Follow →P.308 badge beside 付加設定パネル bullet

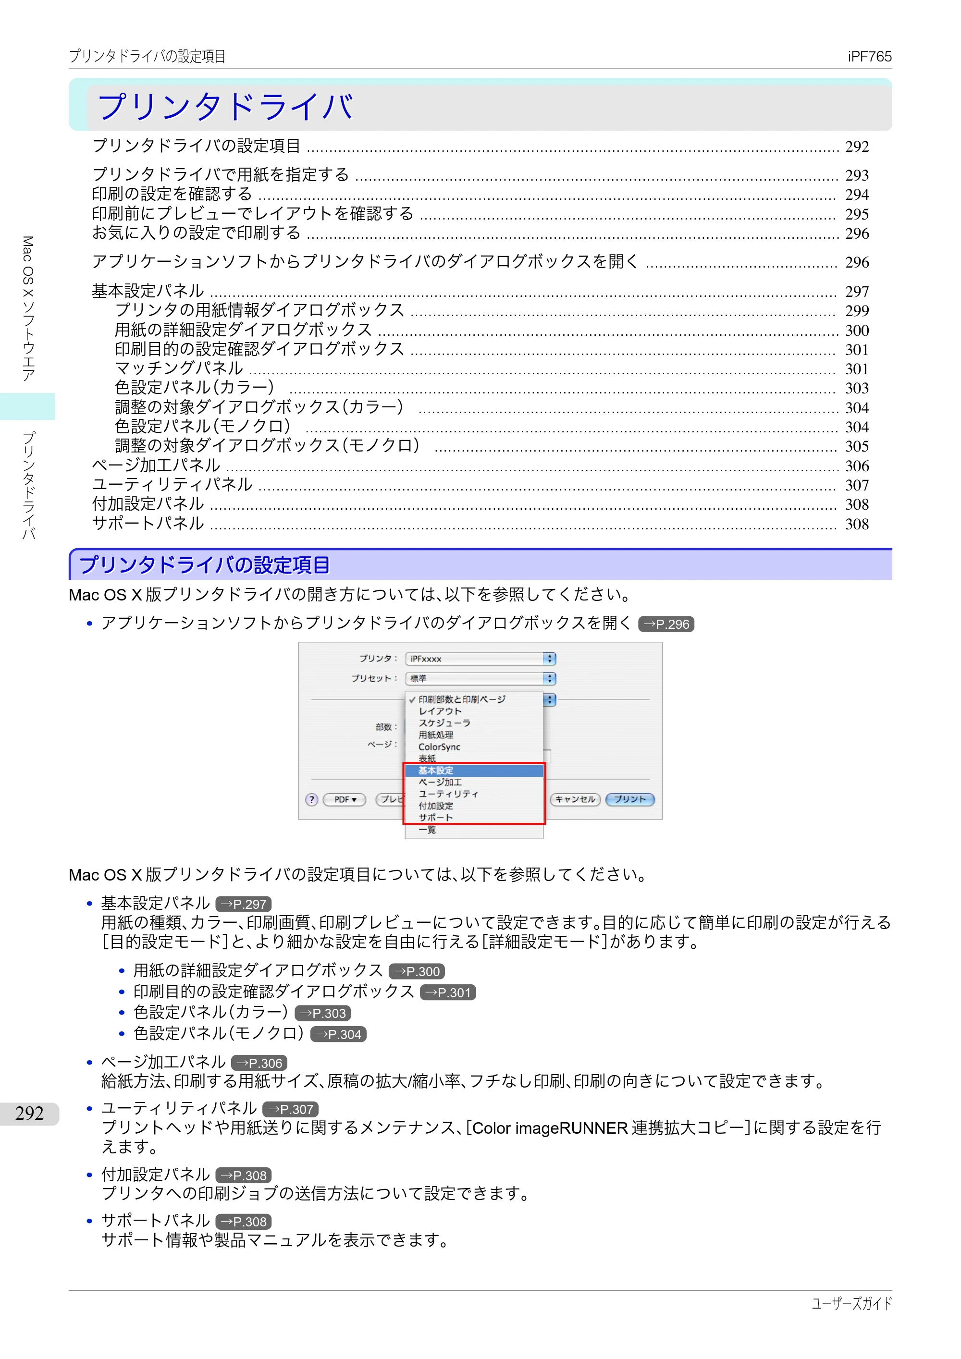click(x=243, y=1175)
